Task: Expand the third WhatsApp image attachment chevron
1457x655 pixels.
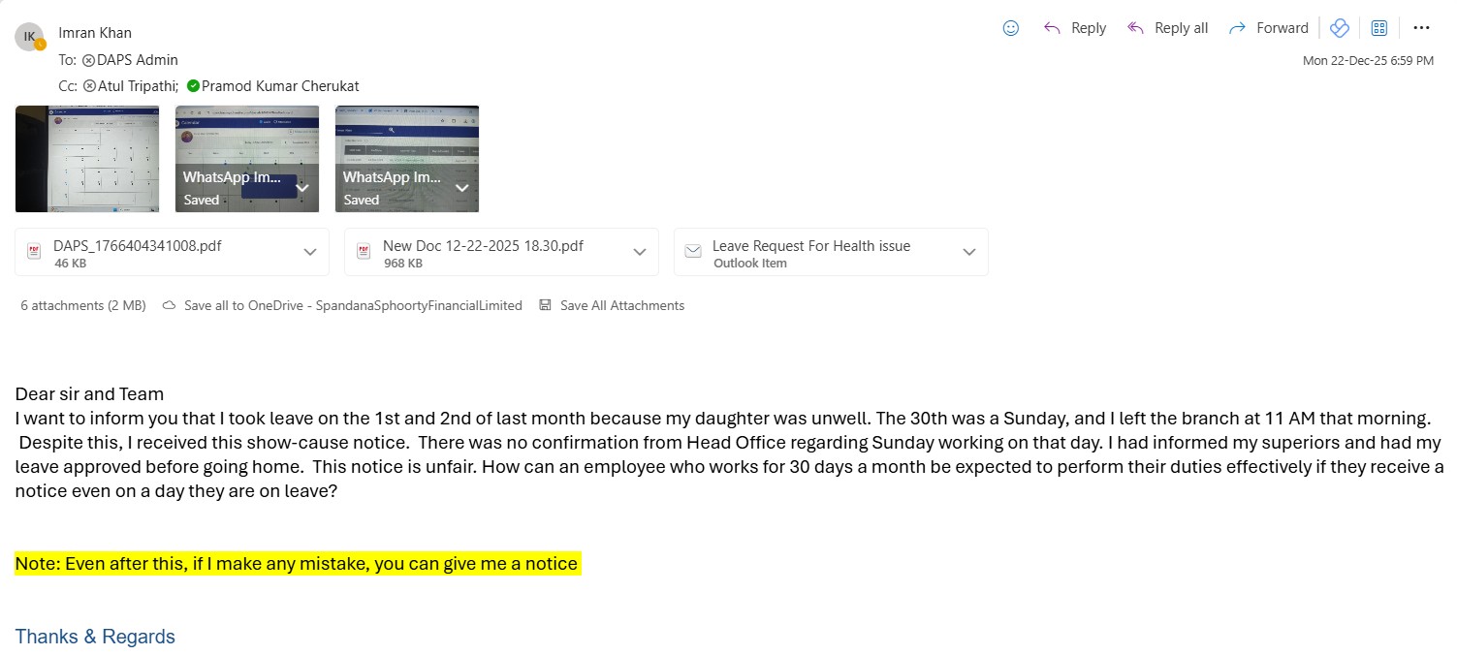Action: coord(461,188)
